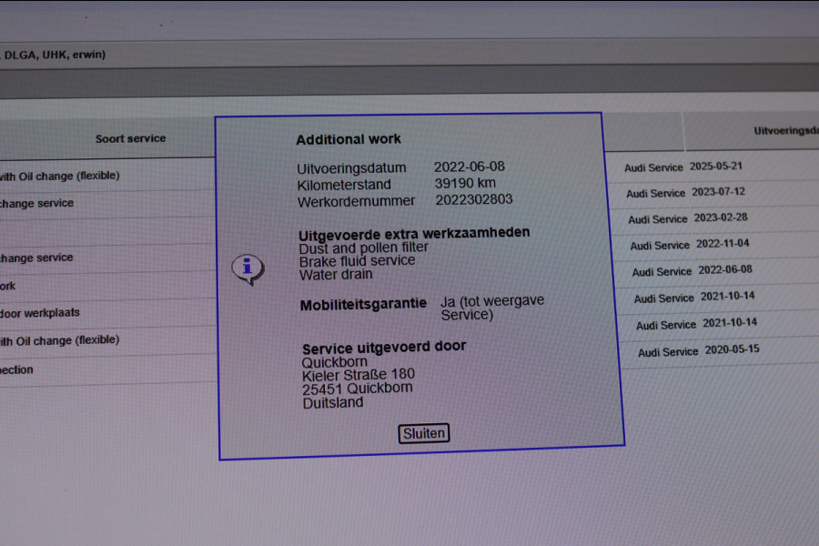Click the Kieler Straße 180 address line
The width and height of the screenshot is (819, 546).
[x=359, y=374]
